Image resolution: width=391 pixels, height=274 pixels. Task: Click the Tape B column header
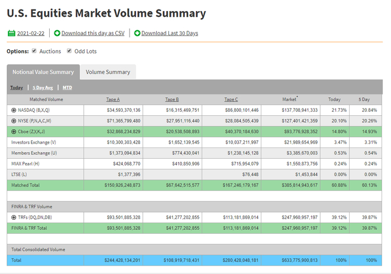click(171, 100)
